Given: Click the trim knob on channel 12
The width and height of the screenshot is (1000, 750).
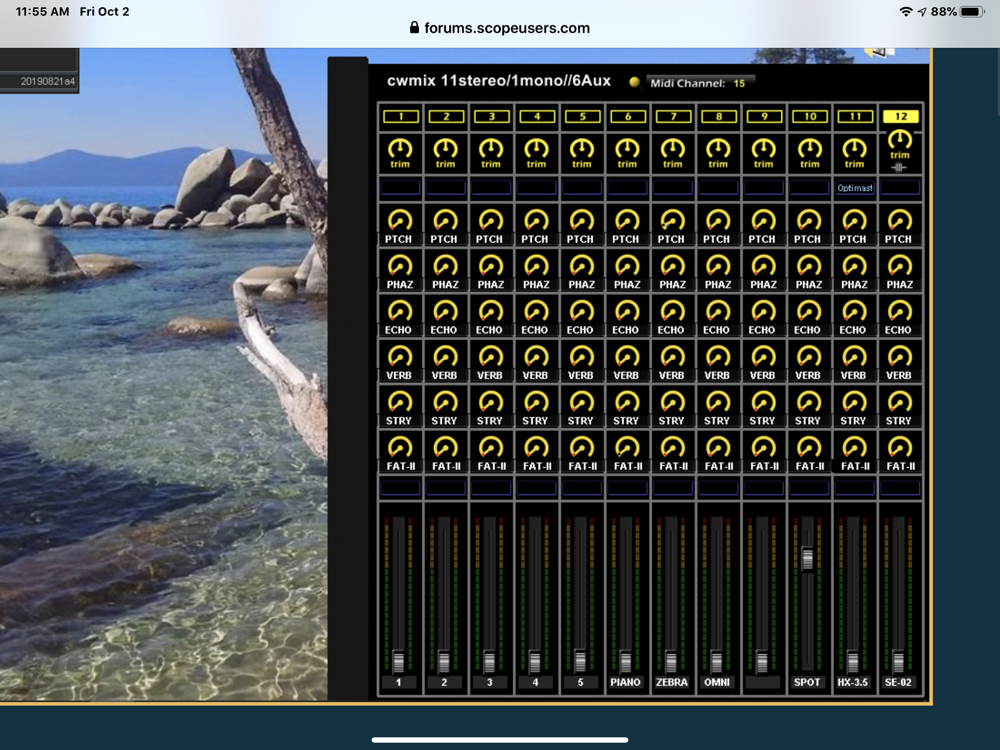Looking at the screenshot, I should [899, 140].
